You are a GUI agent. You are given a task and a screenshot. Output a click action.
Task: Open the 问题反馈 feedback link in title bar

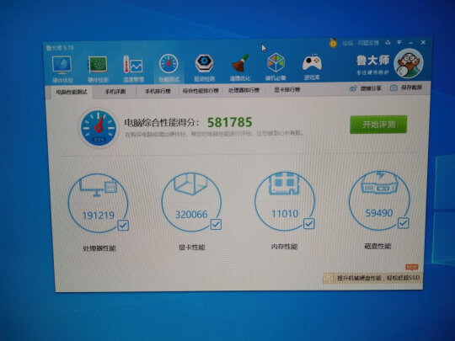click(368, 43)
